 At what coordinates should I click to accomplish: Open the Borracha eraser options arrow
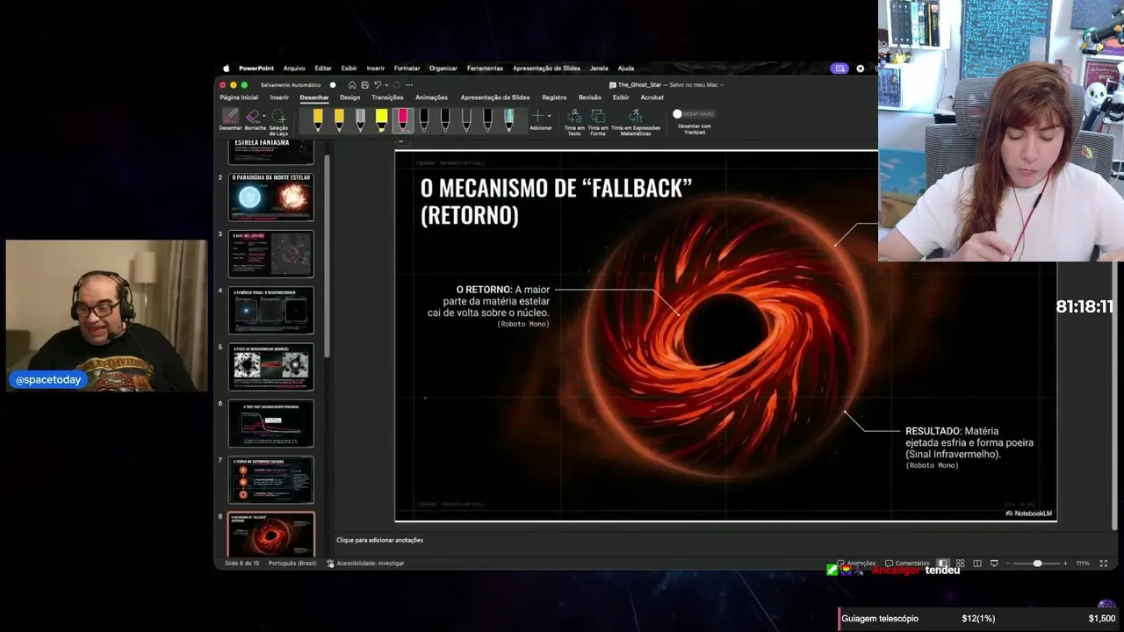point(263,116)
